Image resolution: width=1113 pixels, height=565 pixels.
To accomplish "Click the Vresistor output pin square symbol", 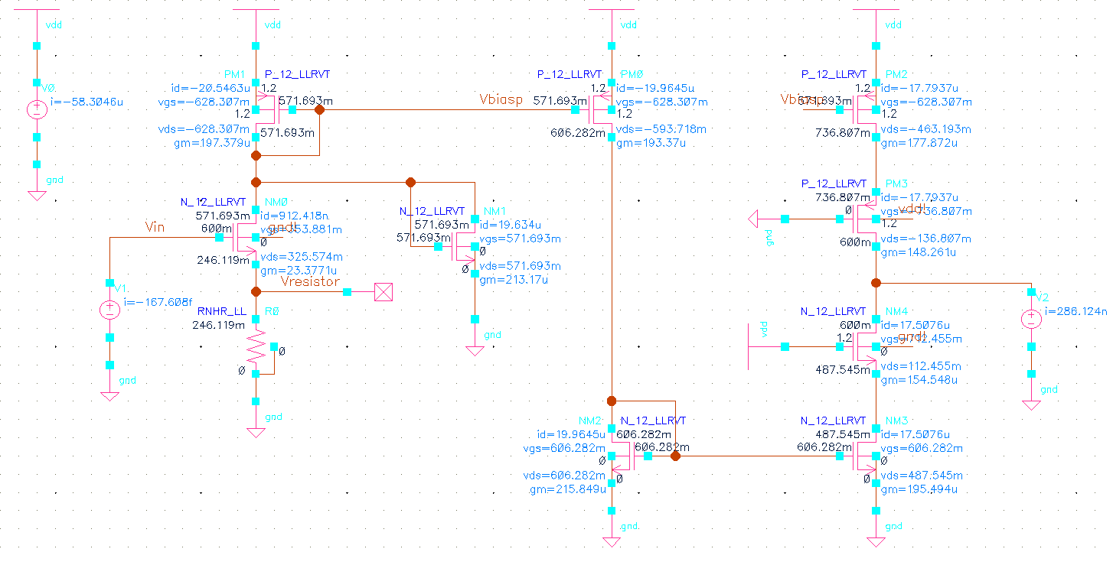I will point(384,292).
